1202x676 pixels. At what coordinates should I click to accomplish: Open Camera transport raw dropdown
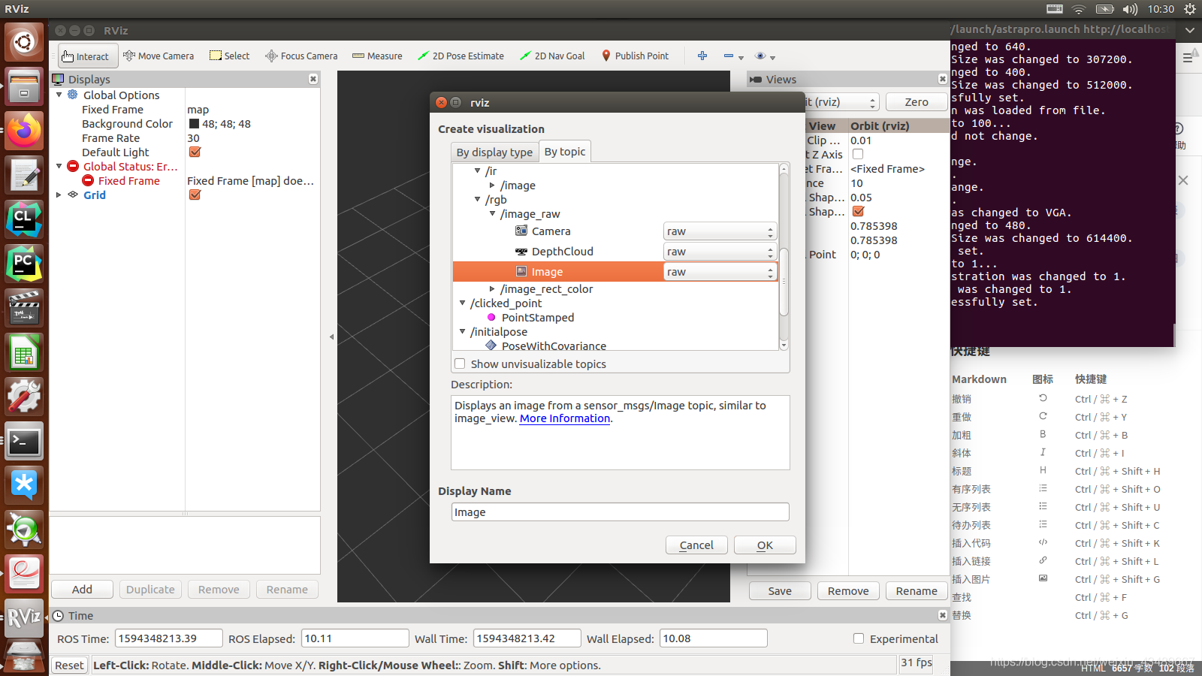pos(720,231)
